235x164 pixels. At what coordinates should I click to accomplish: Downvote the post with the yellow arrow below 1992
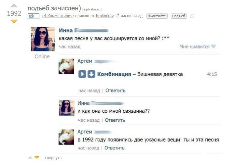click(x=14, y=21)
